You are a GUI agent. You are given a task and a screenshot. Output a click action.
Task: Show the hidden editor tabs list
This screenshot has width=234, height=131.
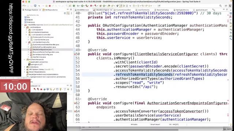(x=214, y=10)
